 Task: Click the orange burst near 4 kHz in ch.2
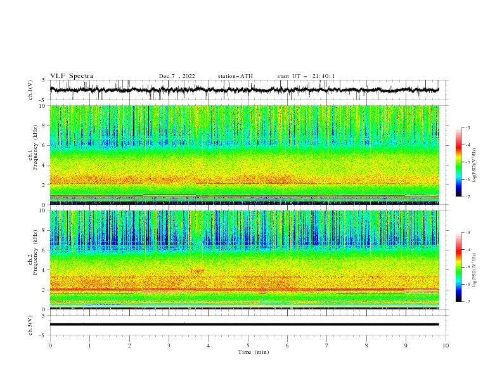pyautogui.click(x=197, y=271)
